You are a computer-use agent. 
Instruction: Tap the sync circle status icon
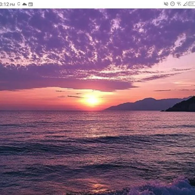[19, 4]
